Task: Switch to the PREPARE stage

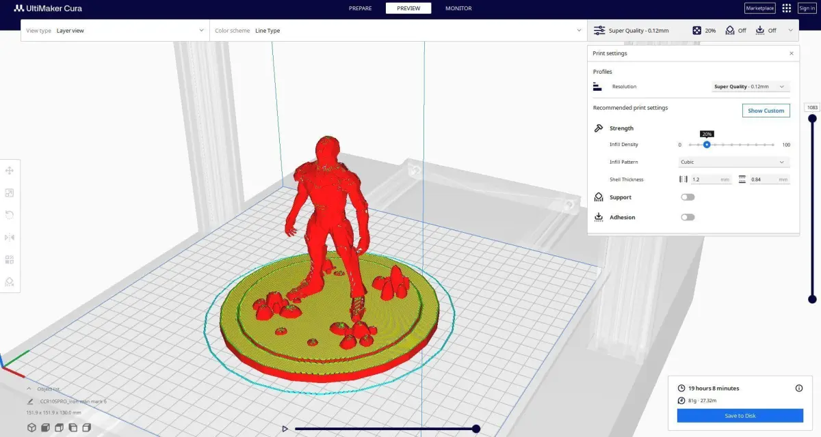Action: point(361,8)
